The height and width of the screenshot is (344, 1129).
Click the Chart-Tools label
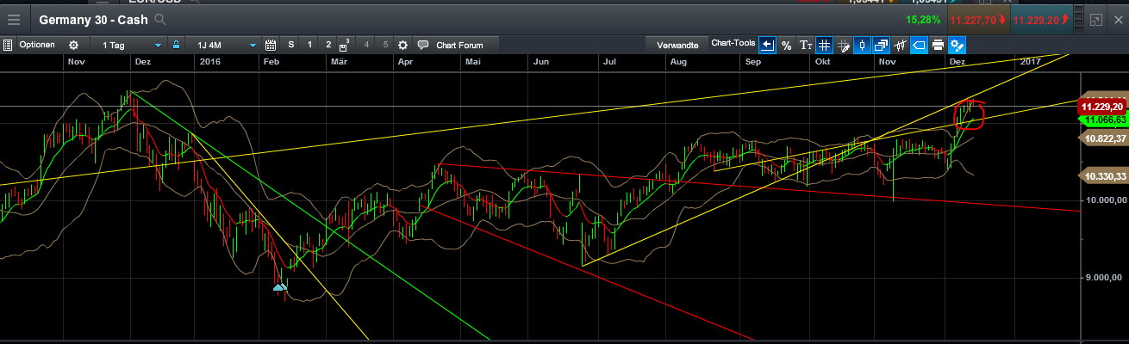[733, 43]
